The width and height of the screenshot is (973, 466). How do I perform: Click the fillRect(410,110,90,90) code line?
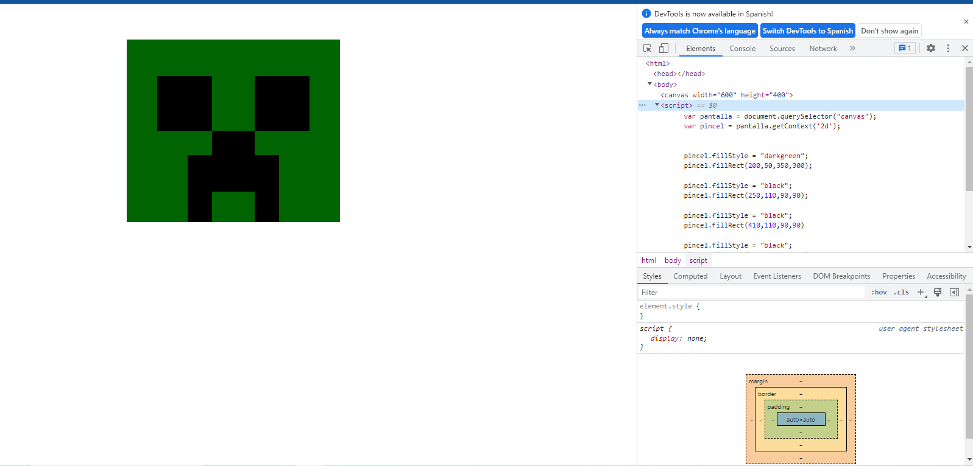tap(744, 225)
